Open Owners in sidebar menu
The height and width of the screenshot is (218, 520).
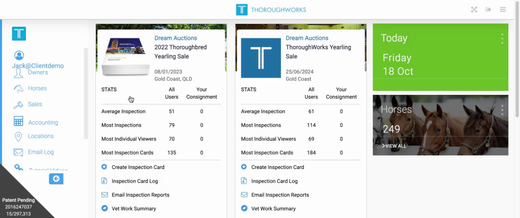point(38,73)
